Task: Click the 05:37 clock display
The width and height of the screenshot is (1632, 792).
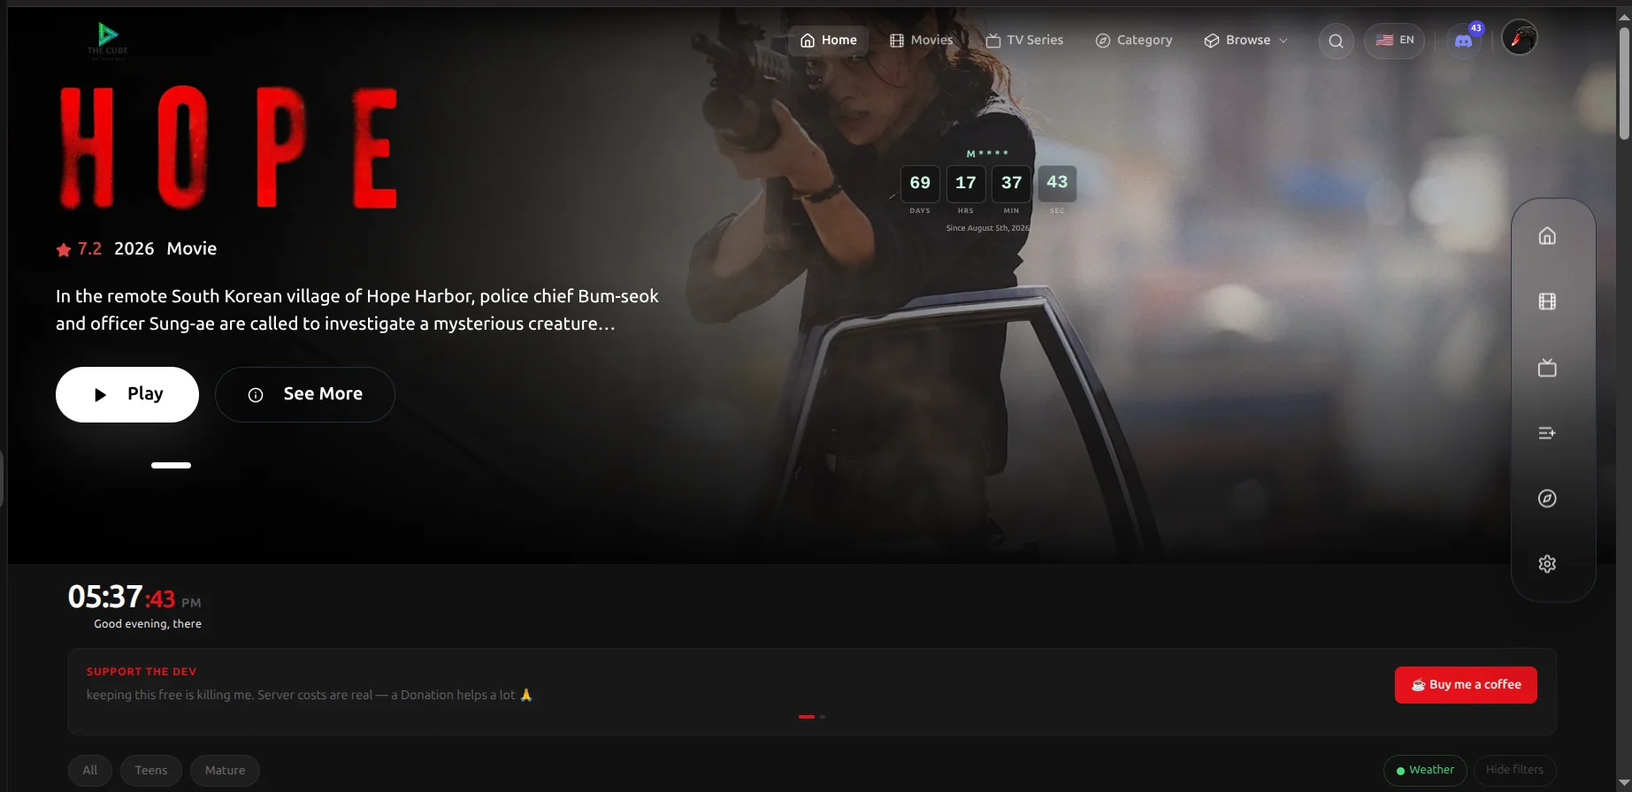Action: click(x=134, y=598)
